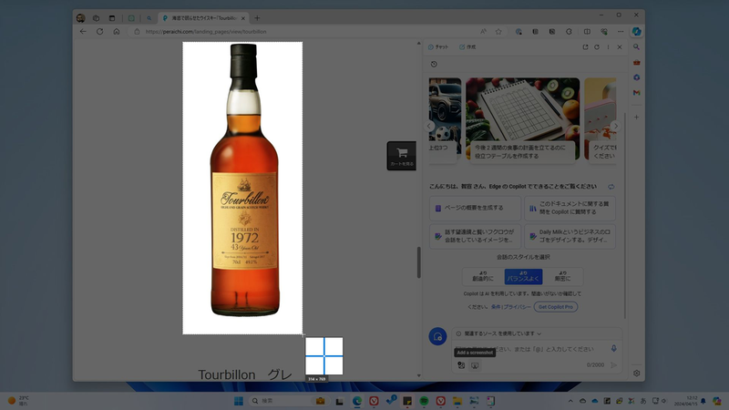Open the weather widget on taskbar
The image size is (729, 410).
[18, 401]
